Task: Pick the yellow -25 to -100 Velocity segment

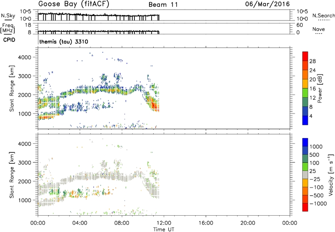Action: [x=305, y=183]
